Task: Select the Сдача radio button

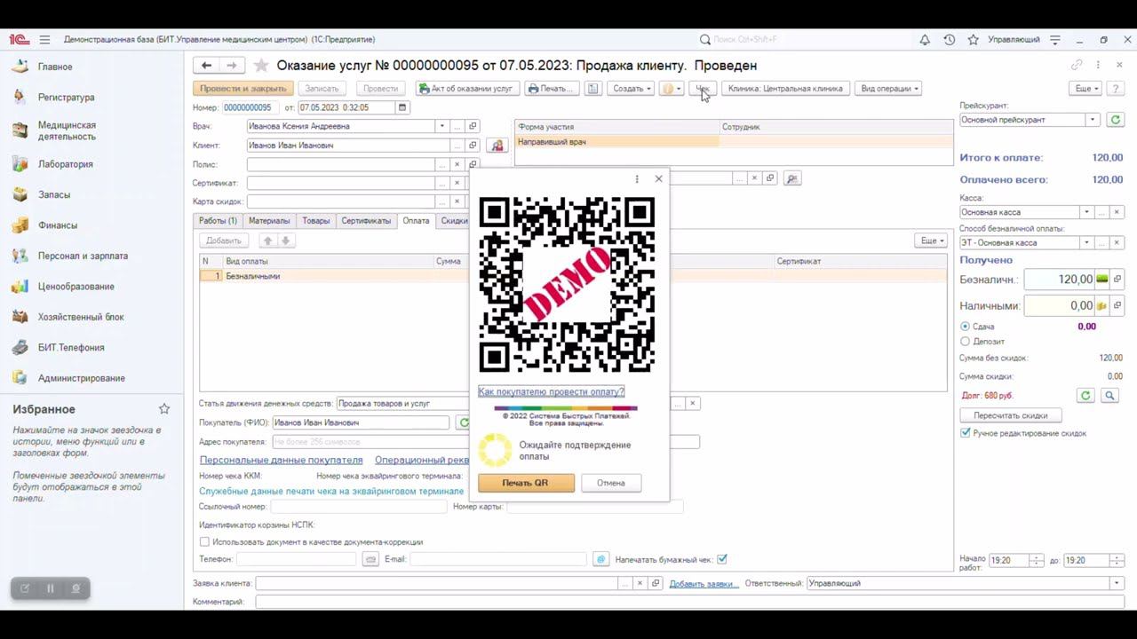Action: (x=965, y=327)
